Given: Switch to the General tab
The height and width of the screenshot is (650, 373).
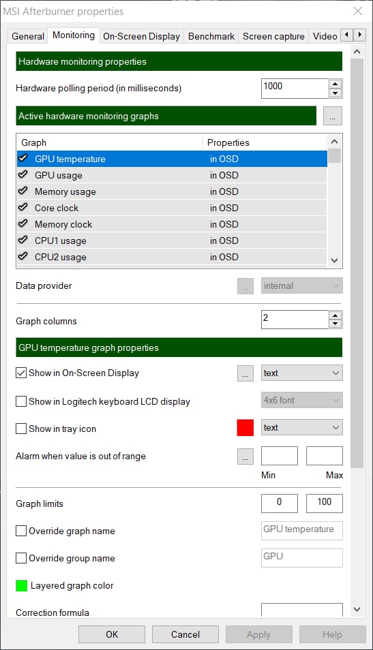Looking at the screenshot, I should [28, 37].
